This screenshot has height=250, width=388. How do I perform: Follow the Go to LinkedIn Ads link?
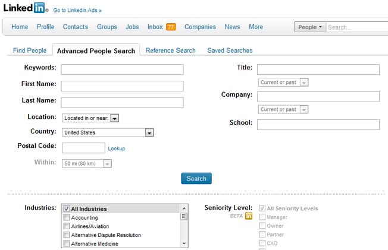point(77,10)
